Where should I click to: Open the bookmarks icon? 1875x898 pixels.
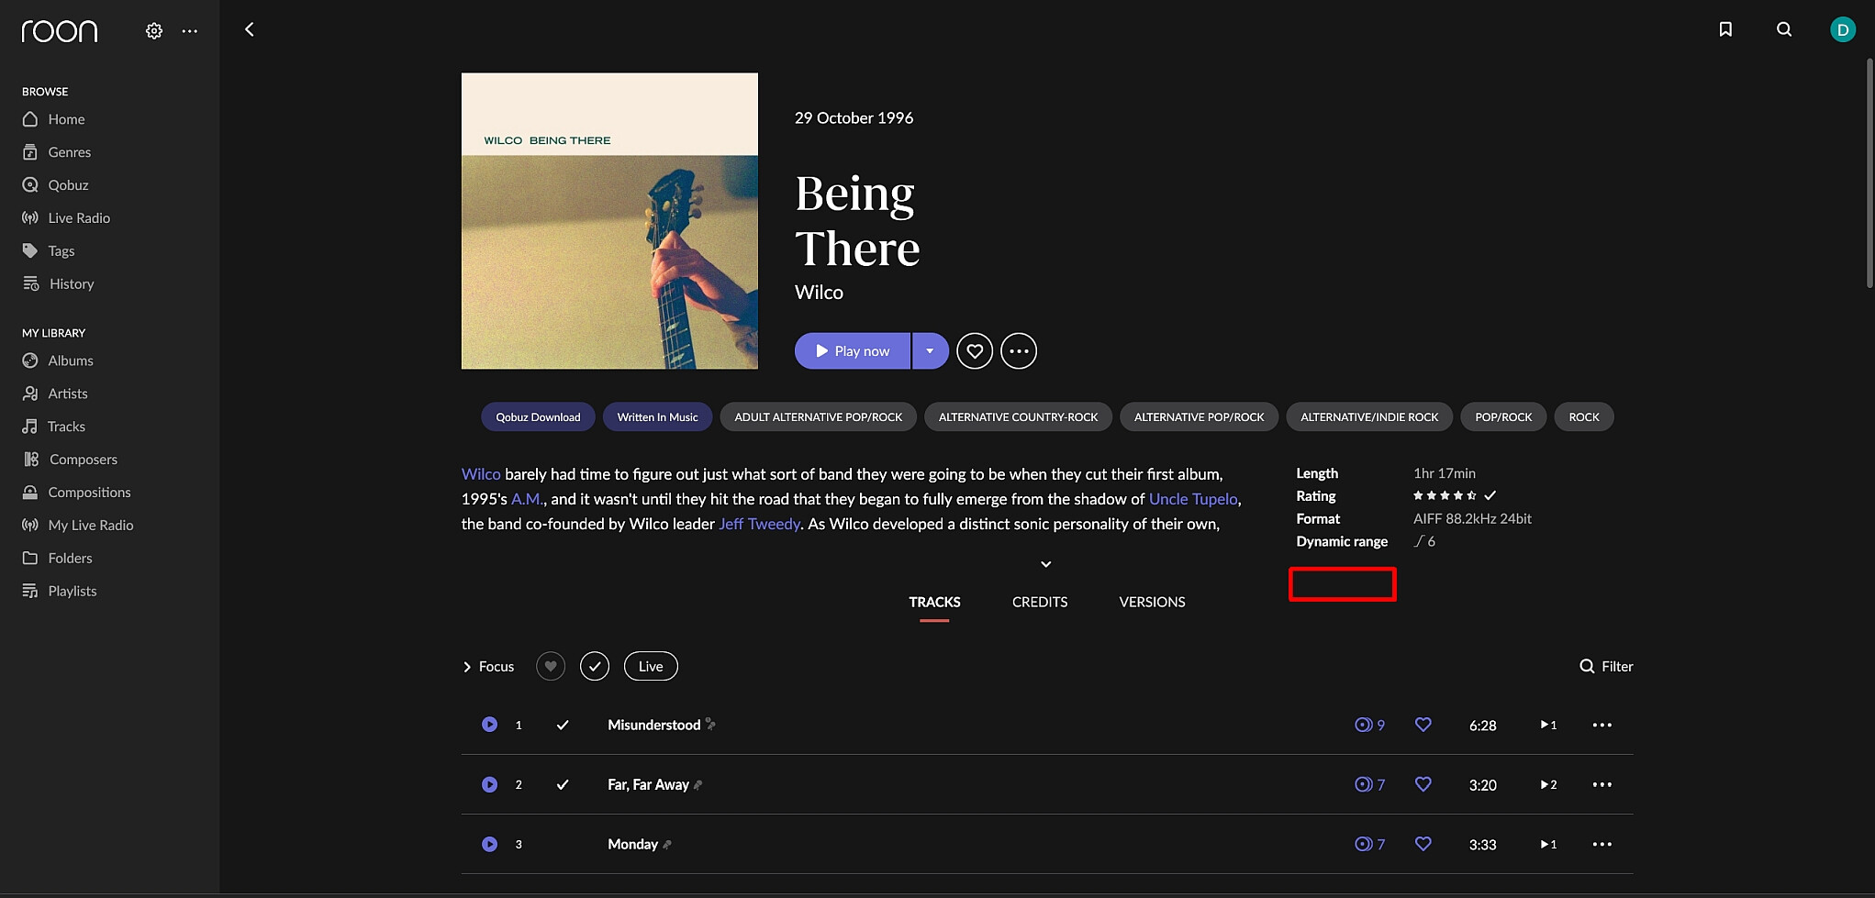pyautogui.click(x=1725, y=29)
